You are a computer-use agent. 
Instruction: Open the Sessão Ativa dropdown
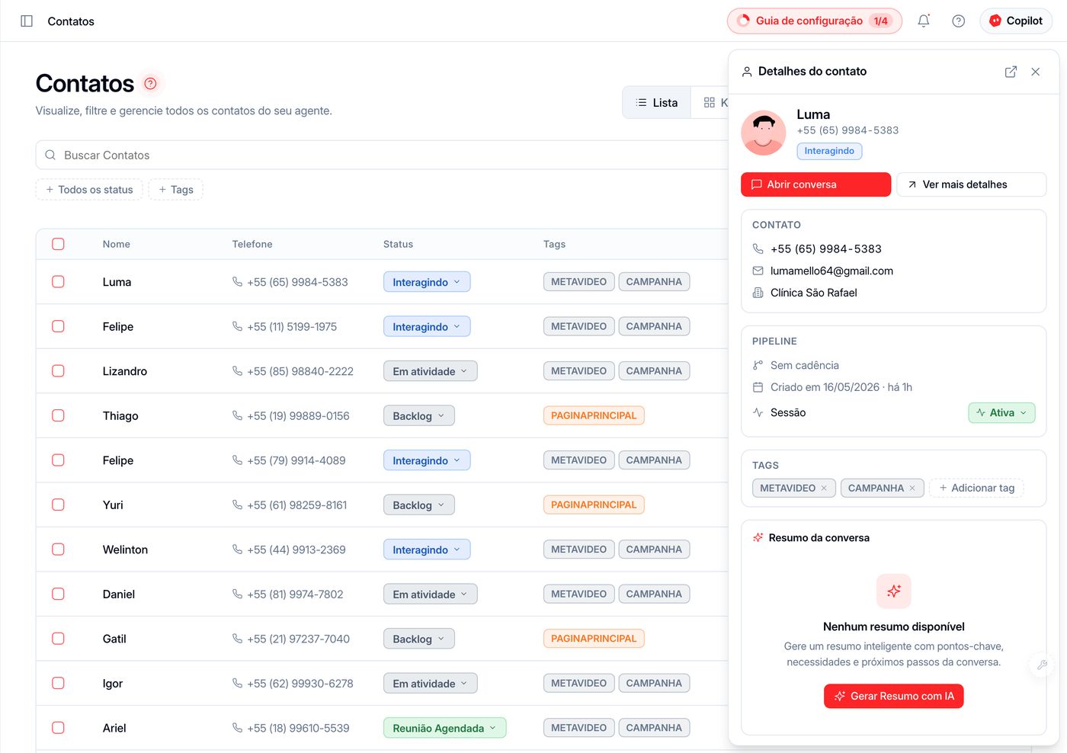click(x=1001, y=413)
